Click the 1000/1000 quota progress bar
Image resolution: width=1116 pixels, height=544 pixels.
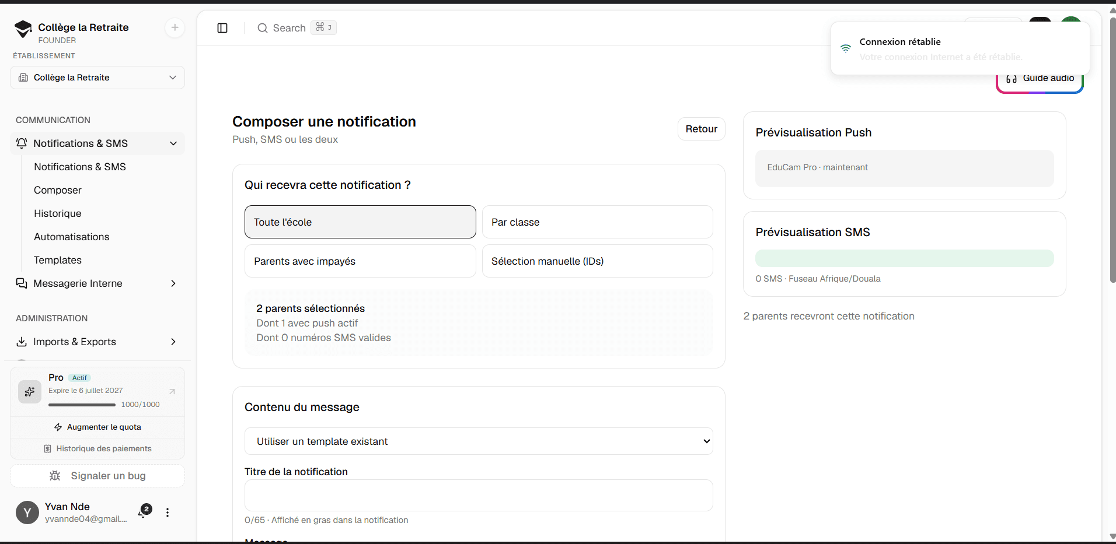82,405
